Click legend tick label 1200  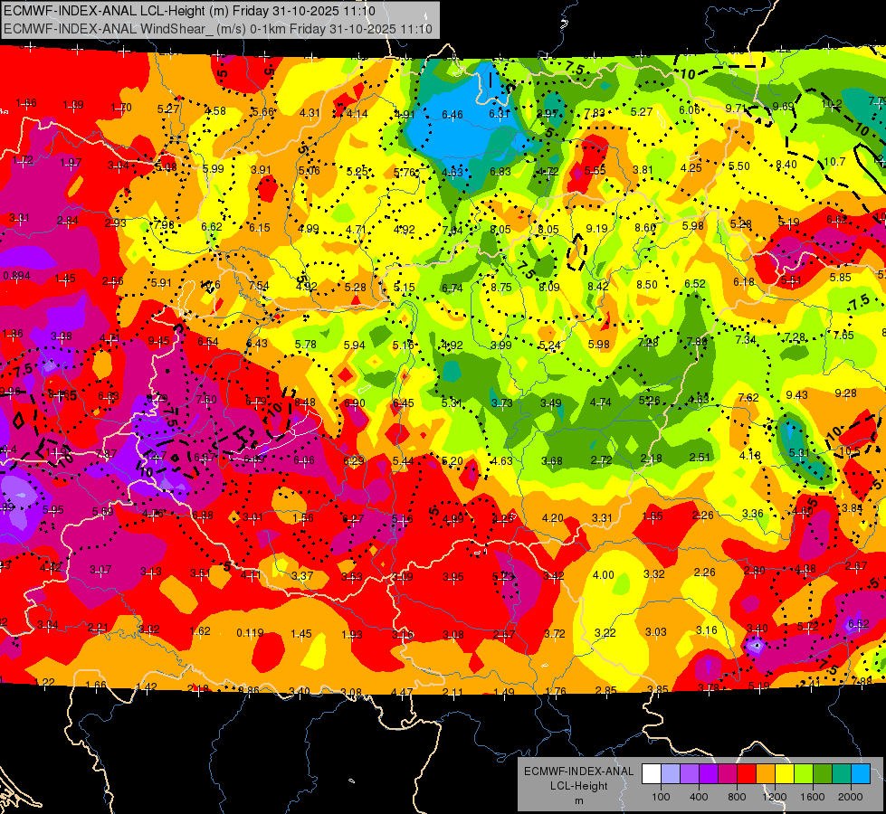[x=774, y=797]
